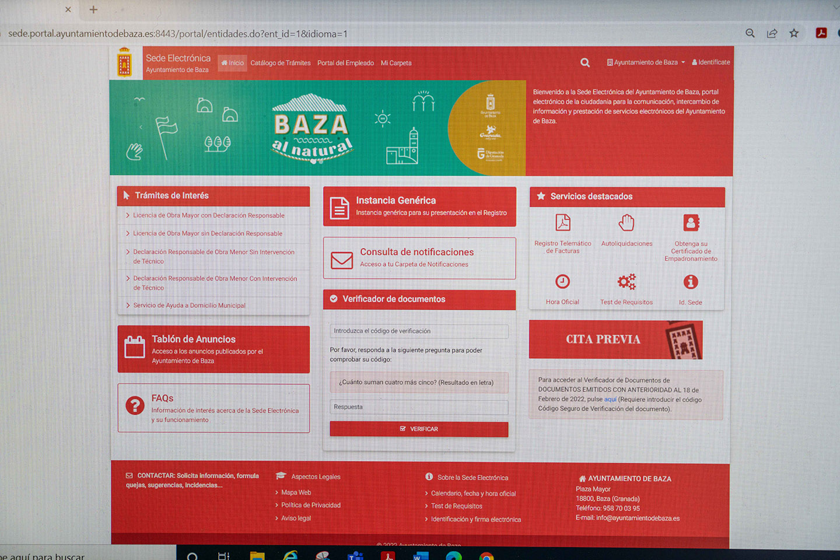The width and height of the screenshot is (840, 560).
Task: Open the Catálogo de Trámites menu
Action: (281, 63)
